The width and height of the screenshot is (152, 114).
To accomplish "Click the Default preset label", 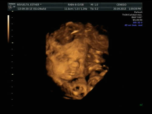I will click(138, 12).
